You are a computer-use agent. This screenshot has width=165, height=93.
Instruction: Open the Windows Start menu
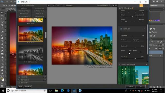[3, 91]
